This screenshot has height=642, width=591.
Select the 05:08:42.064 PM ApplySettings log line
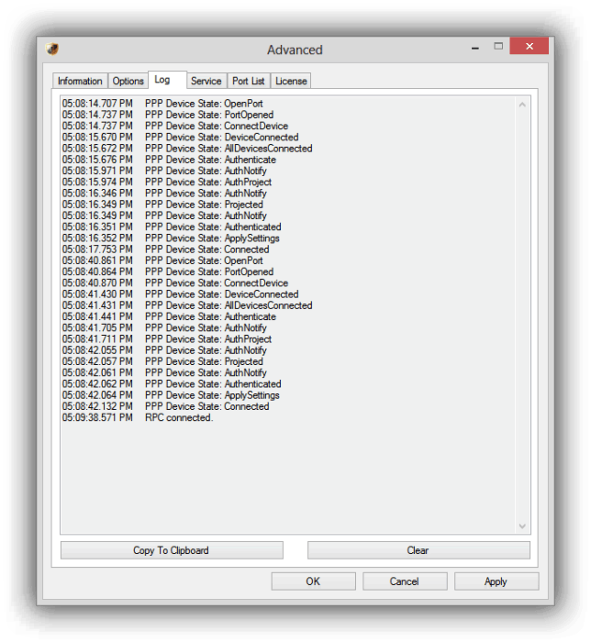[x=171, y=395]
